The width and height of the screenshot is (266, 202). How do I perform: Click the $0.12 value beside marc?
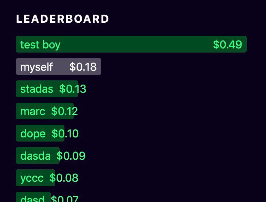point(64,111)
